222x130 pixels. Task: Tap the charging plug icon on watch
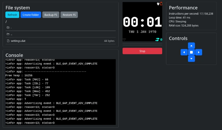158,4
